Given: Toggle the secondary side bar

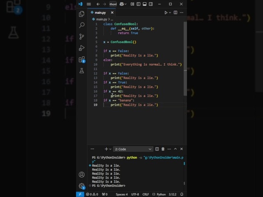Looking at the screenshot, I should pos(151,4).
